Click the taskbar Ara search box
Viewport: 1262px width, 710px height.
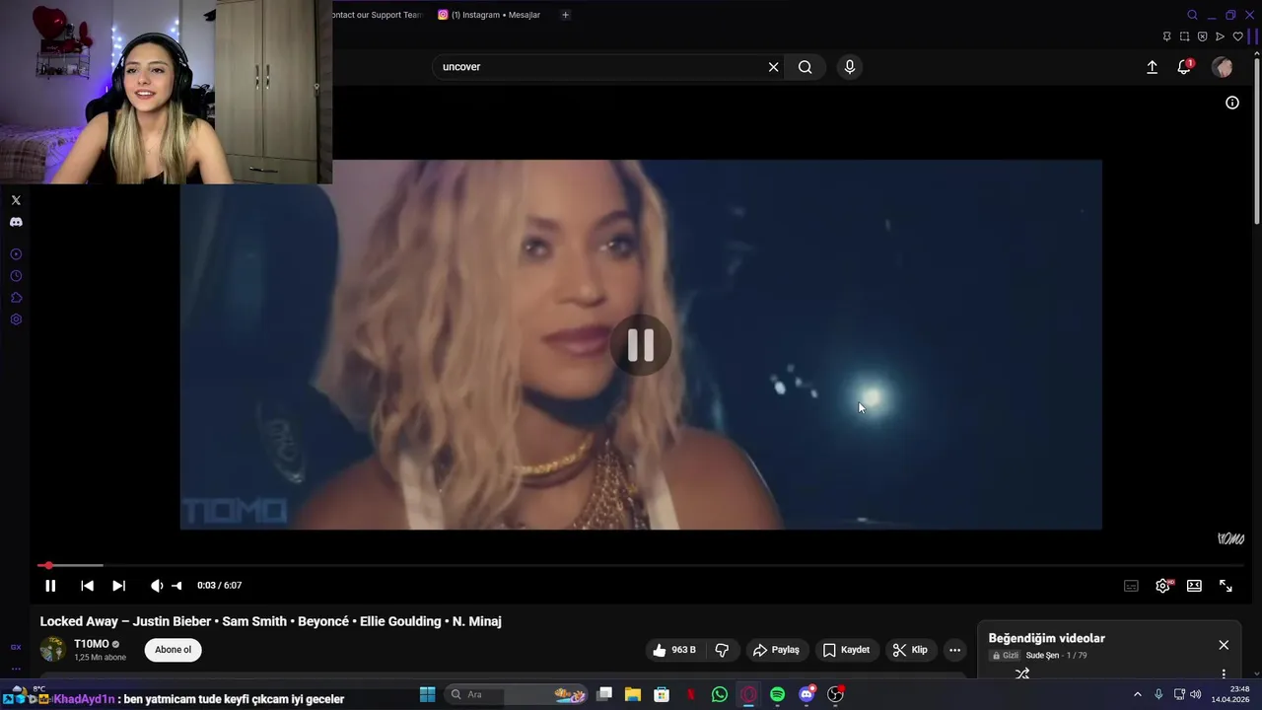517,694
